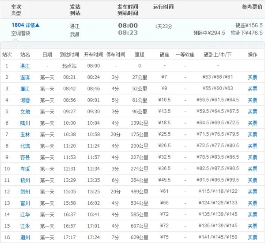Open the 江华 station link
Viewport: 265px width, 243px height.
[25, 214]
